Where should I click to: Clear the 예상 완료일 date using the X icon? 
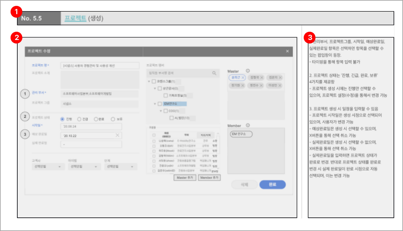pos(117,135)
